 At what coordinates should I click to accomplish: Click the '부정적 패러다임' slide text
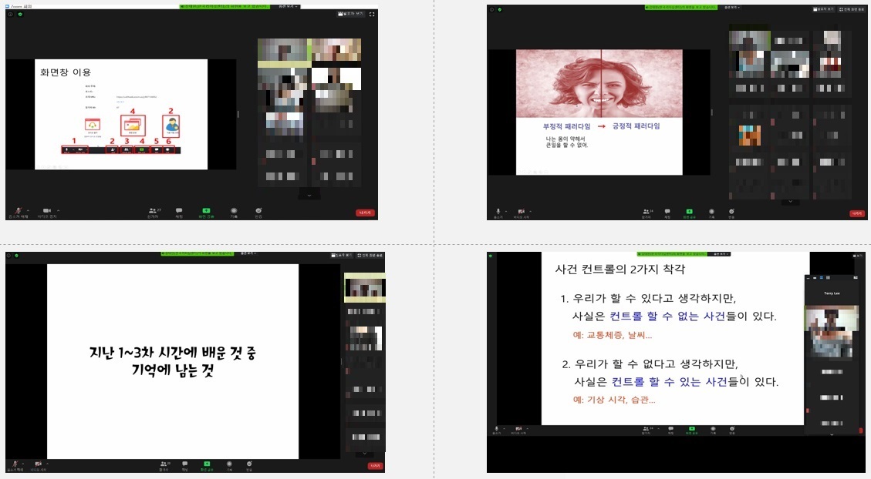point(566,126)
